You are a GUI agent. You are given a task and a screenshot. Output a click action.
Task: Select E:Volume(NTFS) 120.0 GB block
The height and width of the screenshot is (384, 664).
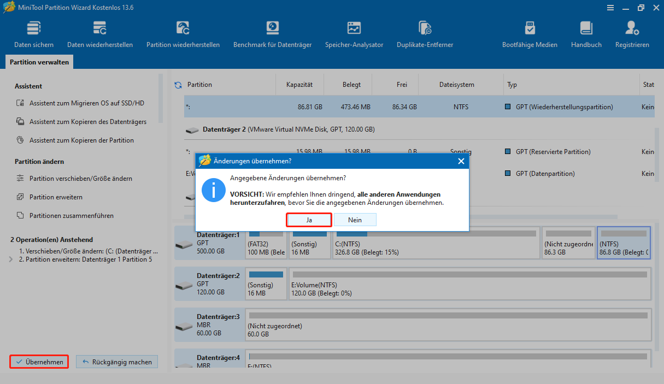[470, 284]
